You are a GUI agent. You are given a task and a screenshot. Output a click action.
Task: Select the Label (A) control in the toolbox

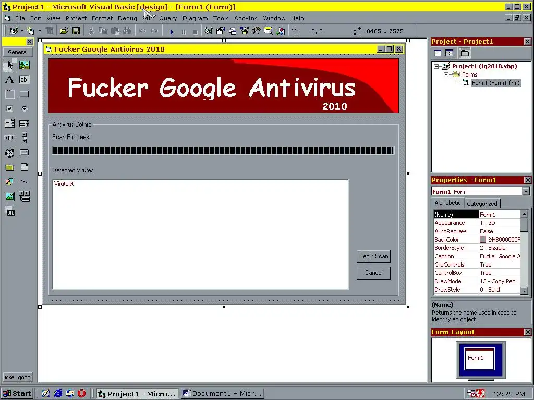click(x=9, y=80)
